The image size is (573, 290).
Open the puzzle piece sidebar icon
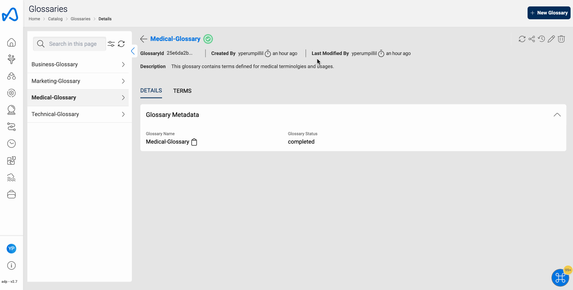(x=12, y=161)
